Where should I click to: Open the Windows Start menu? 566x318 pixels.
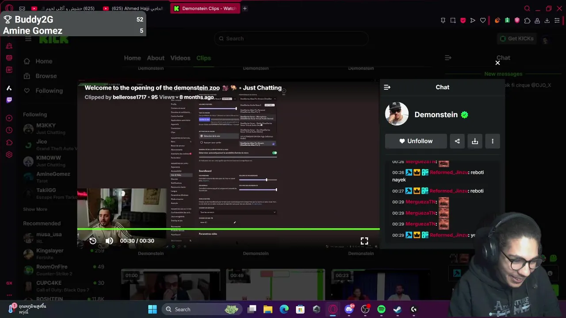pyautogui.click(x=153, y=309)
